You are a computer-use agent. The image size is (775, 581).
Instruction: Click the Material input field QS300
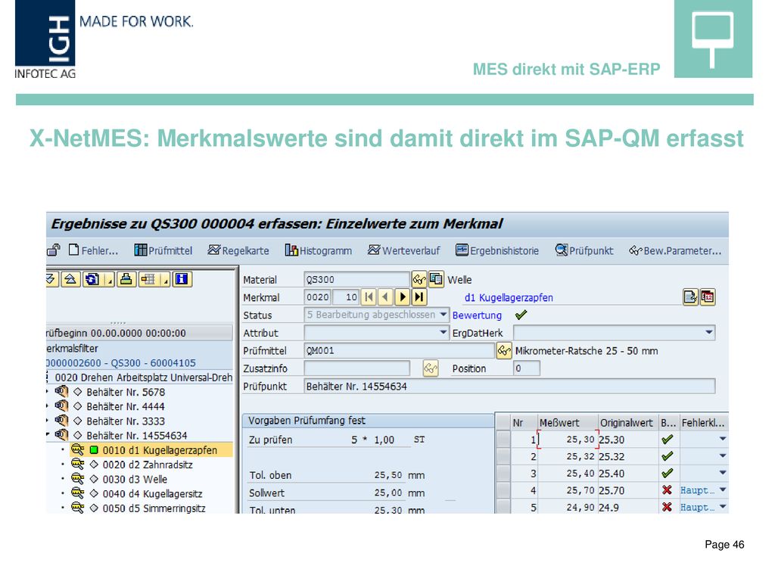356,280
